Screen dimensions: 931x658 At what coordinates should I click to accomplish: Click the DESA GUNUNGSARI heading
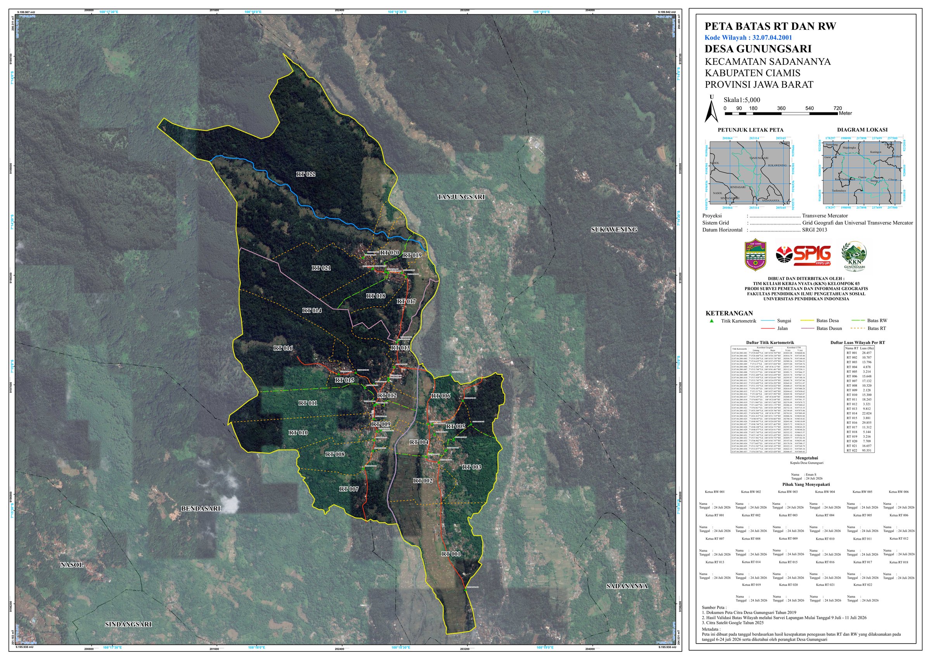pyautogui.click(x=758, y=48)
